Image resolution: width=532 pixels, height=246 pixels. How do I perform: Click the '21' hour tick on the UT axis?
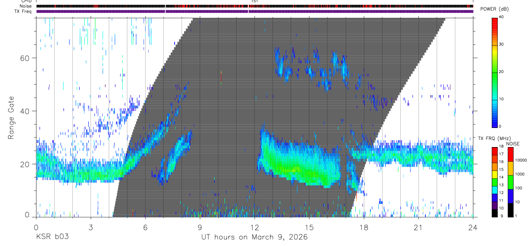(x=418, y=227)
